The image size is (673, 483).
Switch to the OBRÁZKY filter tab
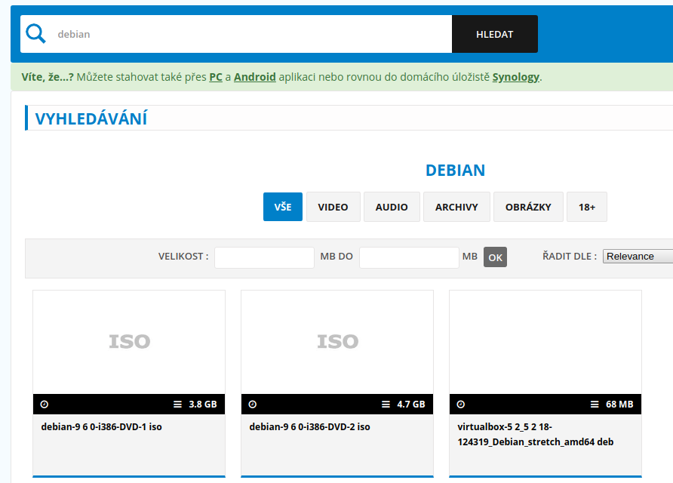click(528, 207)
